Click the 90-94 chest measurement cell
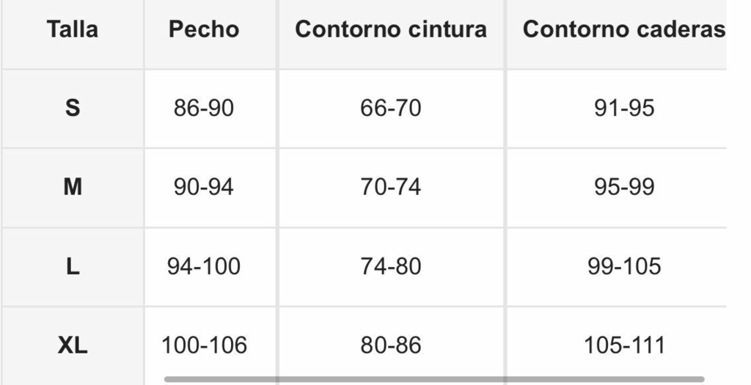This screenshot has height=385, width=751. tap(204, 187)
